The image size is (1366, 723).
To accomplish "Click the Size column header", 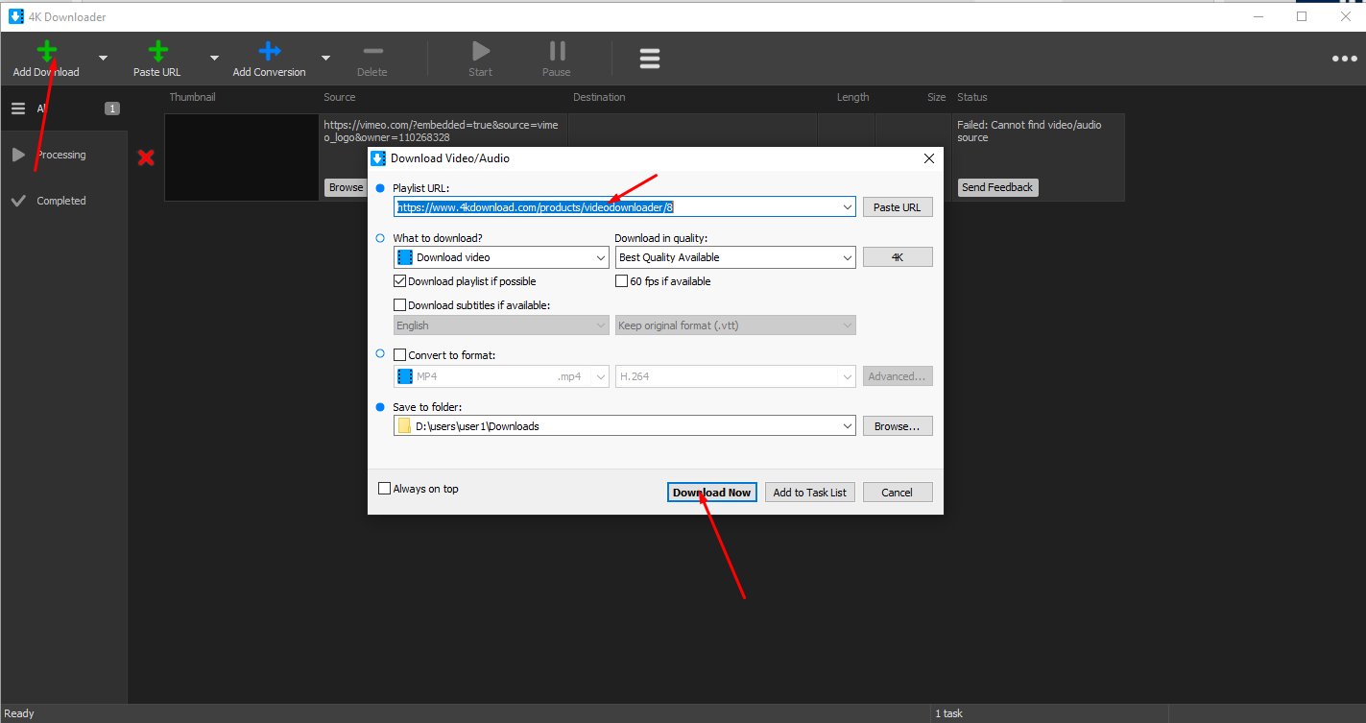I will (x=936, y=97).
